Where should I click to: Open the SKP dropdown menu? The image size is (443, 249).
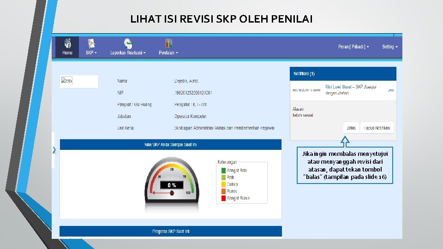pos(91,53)
